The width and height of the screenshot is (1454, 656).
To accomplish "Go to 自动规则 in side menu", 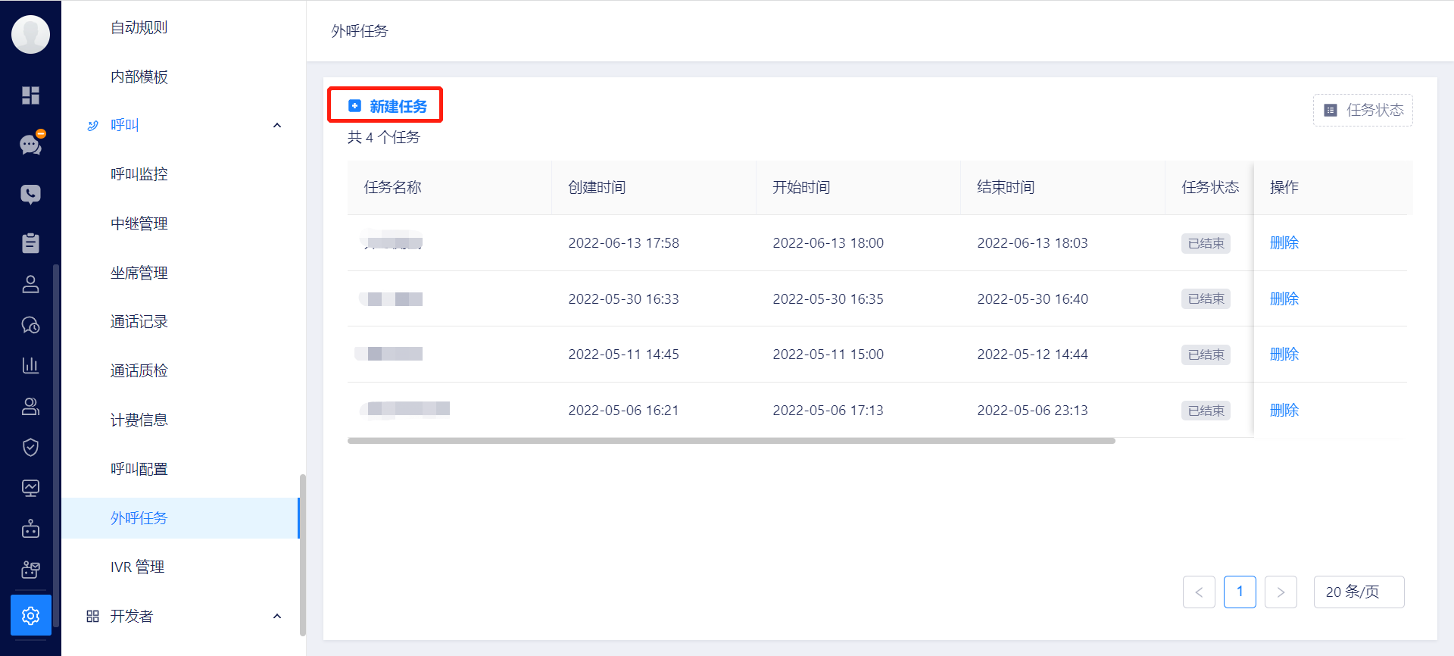I will [x=139, y=27].
